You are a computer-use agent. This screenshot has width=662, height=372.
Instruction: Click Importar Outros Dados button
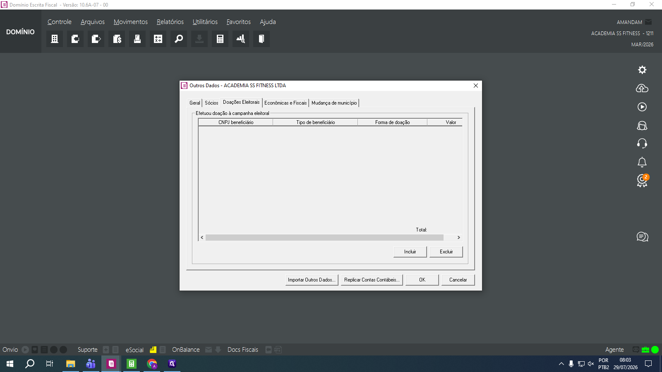[x=312, y=280]
